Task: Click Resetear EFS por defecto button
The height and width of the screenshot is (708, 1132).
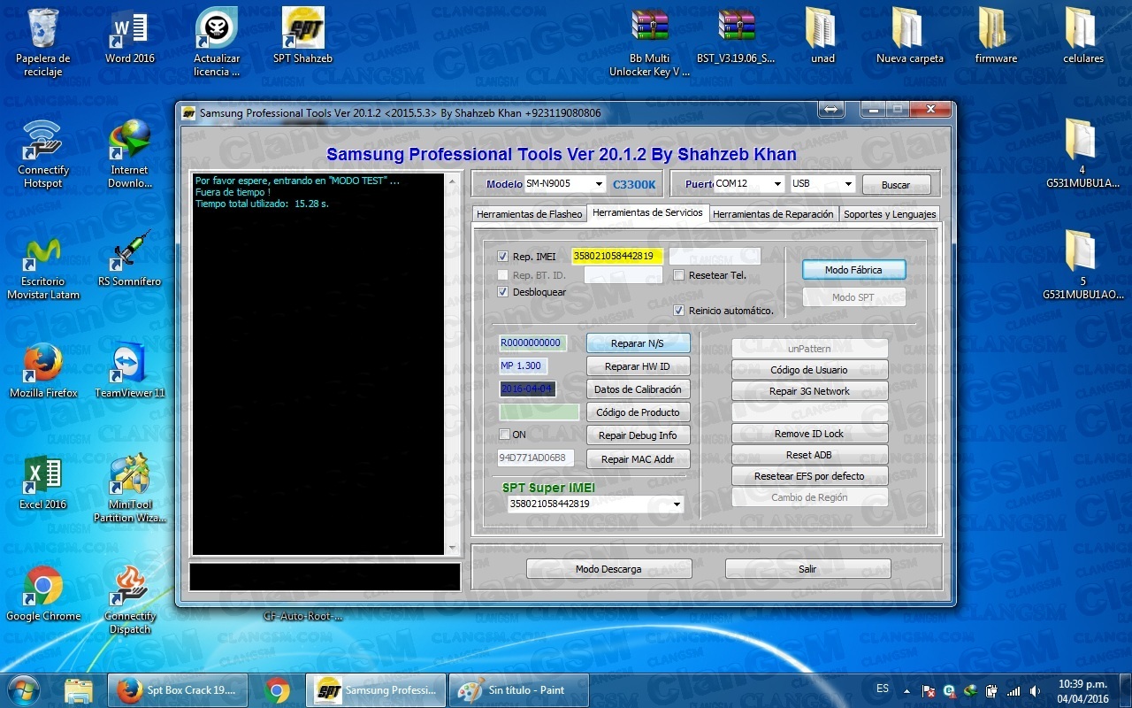Action: tap(809, 476)
